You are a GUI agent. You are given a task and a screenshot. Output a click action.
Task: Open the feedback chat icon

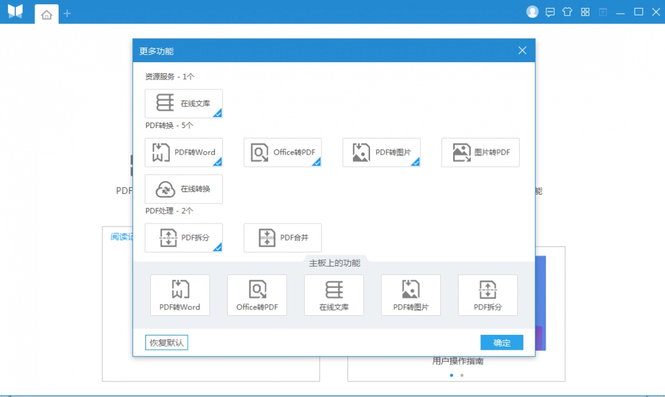[549, 12]
